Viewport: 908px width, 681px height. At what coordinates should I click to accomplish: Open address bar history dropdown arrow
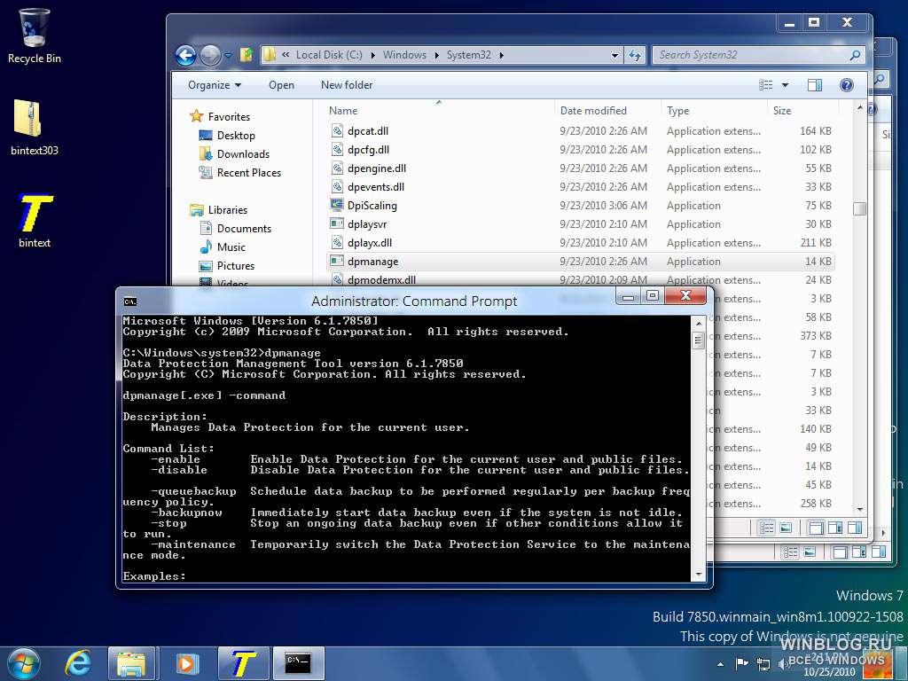(614, 55)
